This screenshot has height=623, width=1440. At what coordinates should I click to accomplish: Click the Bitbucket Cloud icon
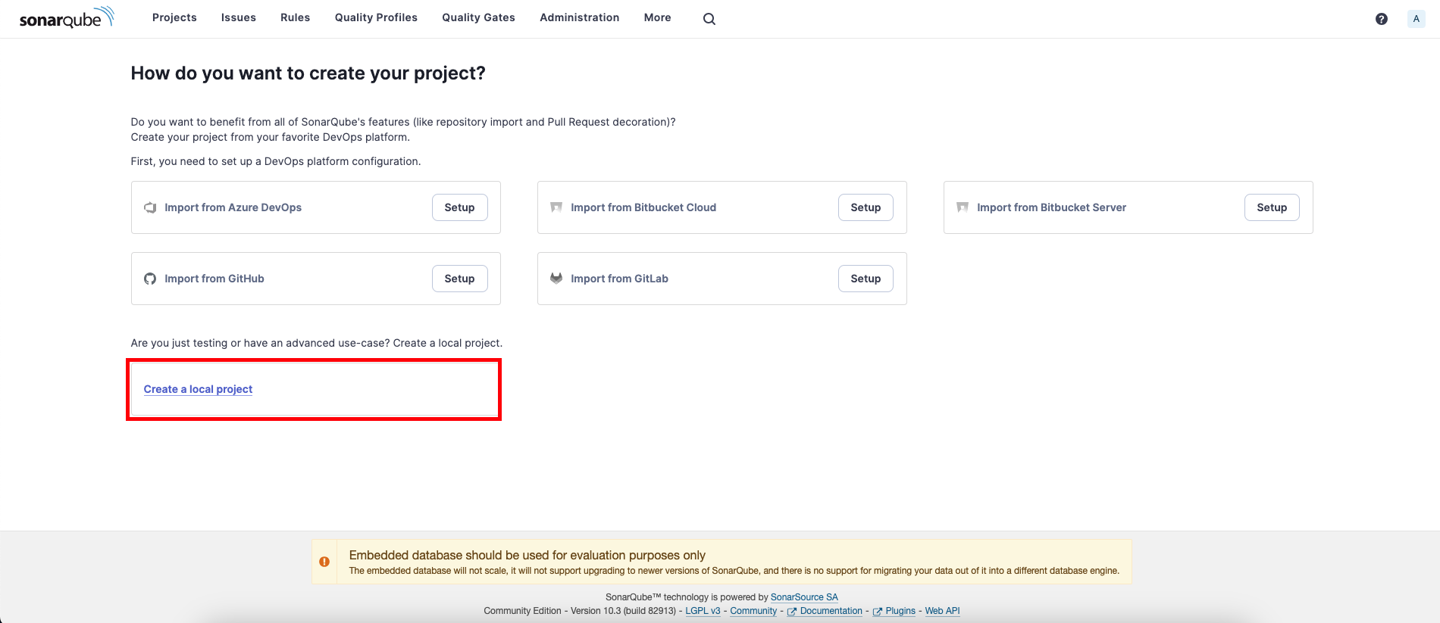click(556, 207)
